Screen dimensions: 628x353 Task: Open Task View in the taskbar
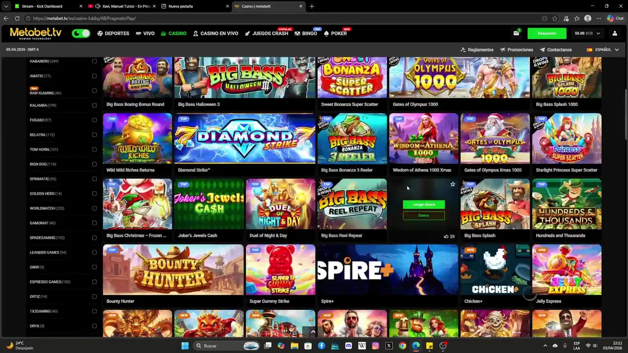pyautogui.click(x=268, y=346)
